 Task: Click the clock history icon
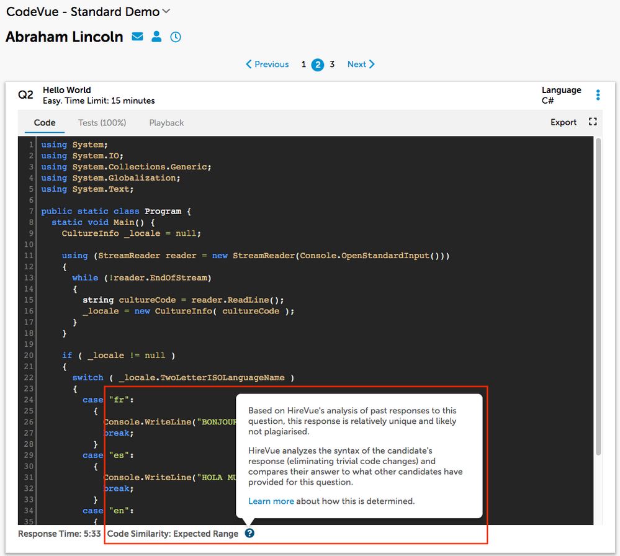[176, 37]
